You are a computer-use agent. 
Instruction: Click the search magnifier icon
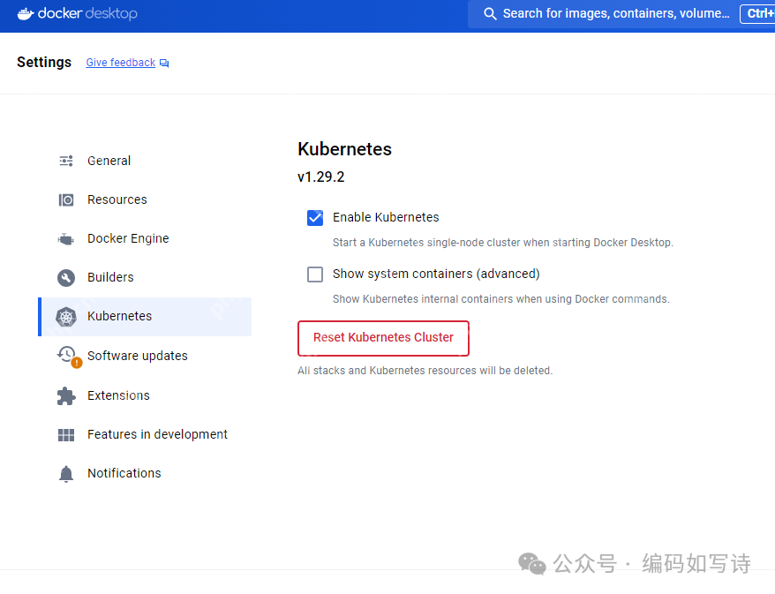(490, 14)
